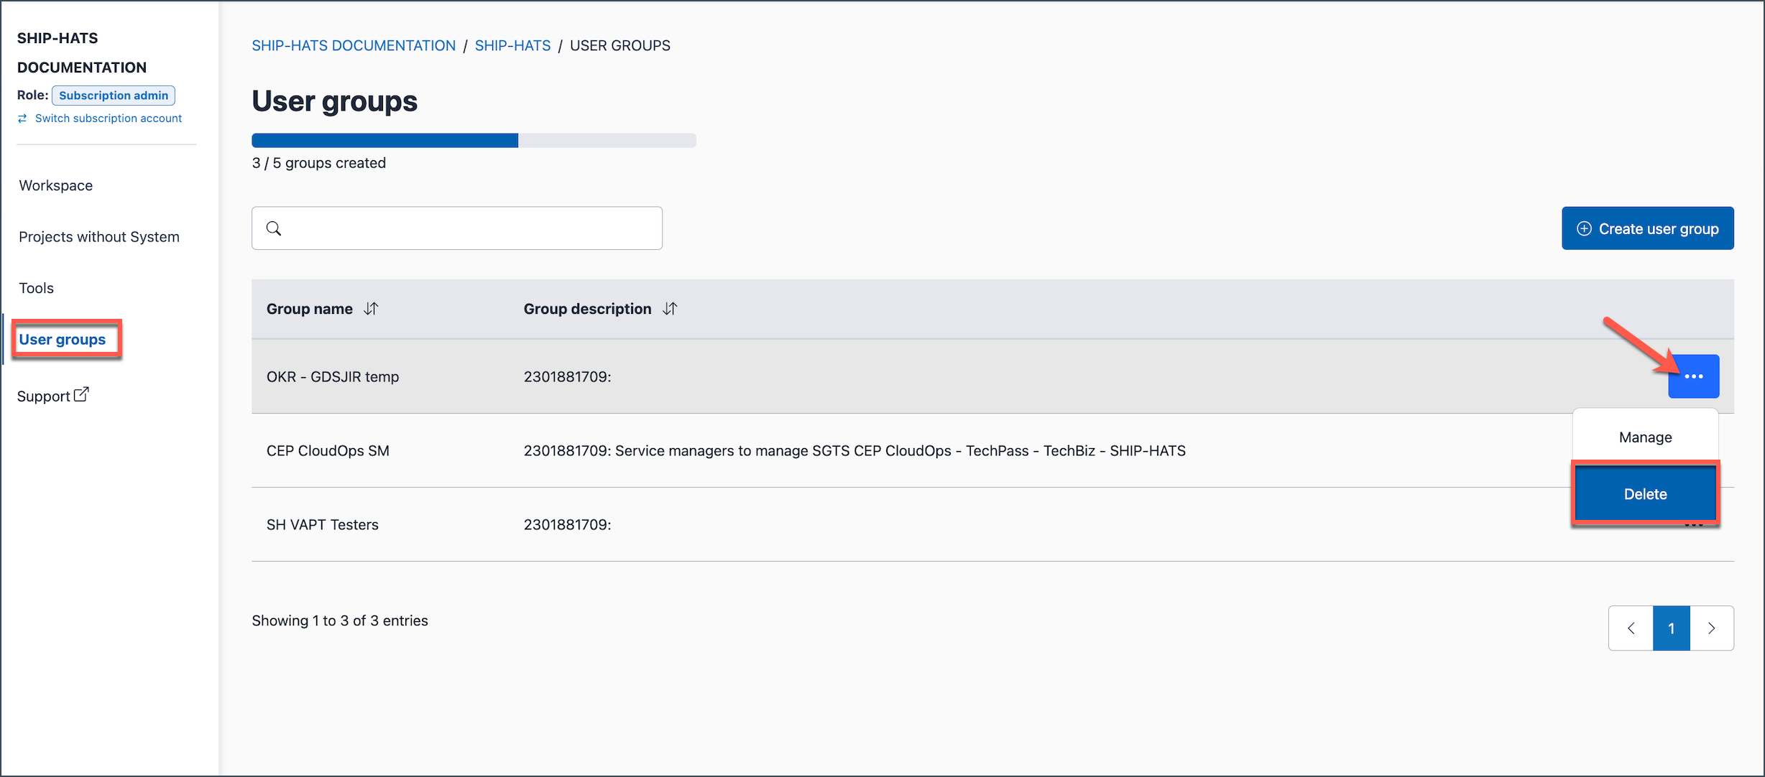Open Workspace in the sidebar

56,185
